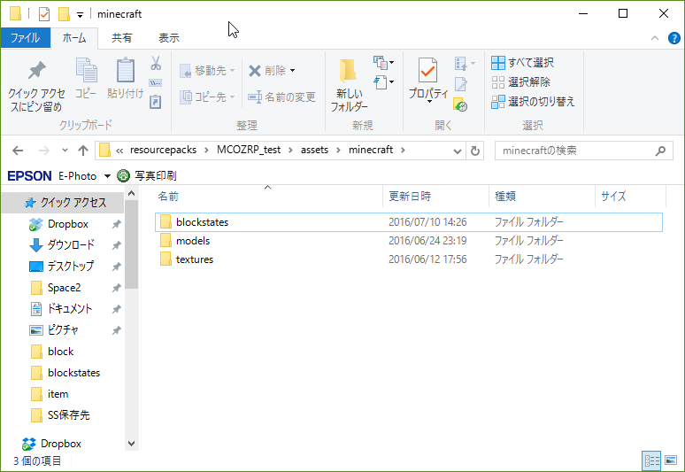Click the New Folder icon in ribbon
Image resolution: width=685 pixels, height=472 pixels.
[x=348, y=70]
